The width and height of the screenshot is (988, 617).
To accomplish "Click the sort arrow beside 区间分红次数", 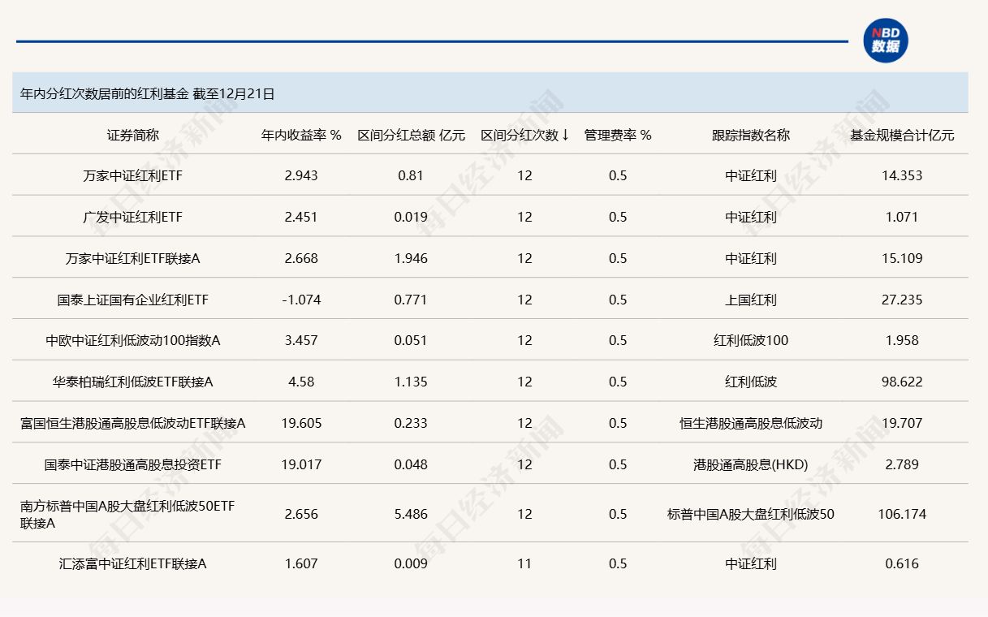I will pyautogui.click(x=566, y=136).
